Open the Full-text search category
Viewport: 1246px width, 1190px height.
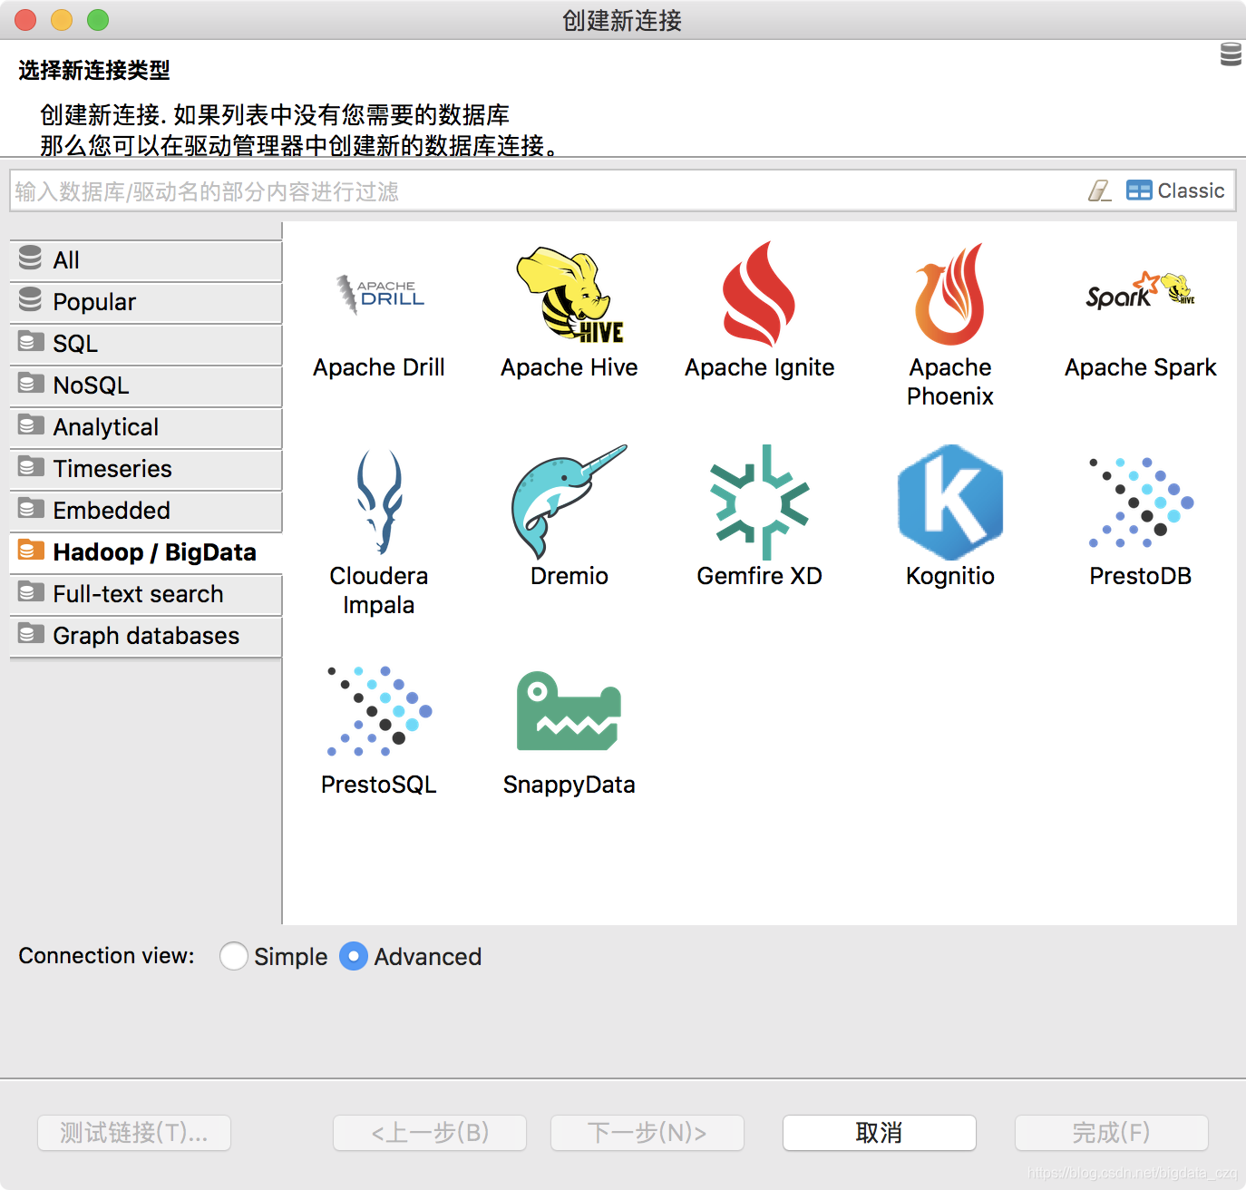tap(146, 594)
